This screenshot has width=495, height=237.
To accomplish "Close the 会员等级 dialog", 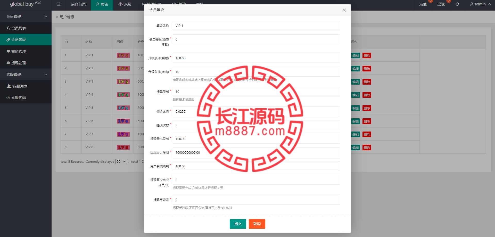I will [344, 10].
